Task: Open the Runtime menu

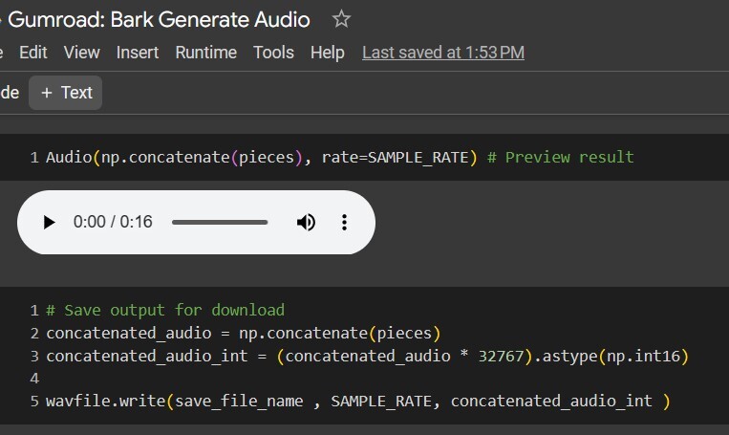Action: [205, 53]
